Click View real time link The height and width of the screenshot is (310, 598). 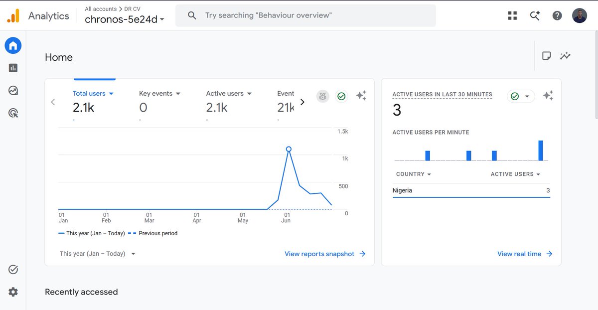pyautogui.click(x=525, y=254)
